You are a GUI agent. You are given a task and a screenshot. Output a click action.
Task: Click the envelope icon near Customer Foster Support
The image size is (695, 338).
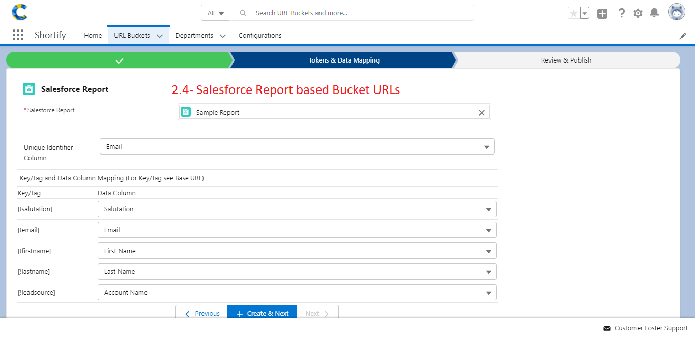pos(605,328)
